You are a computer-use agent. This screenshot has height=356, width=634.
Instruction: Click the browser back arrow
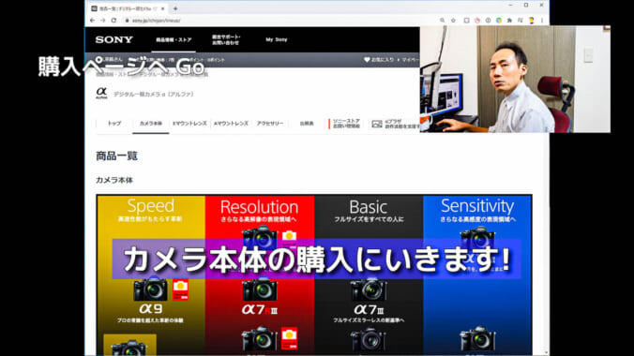[x=92, y=21]
